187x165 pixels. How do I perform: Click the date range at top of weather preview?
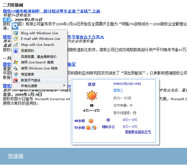point(127,84)
